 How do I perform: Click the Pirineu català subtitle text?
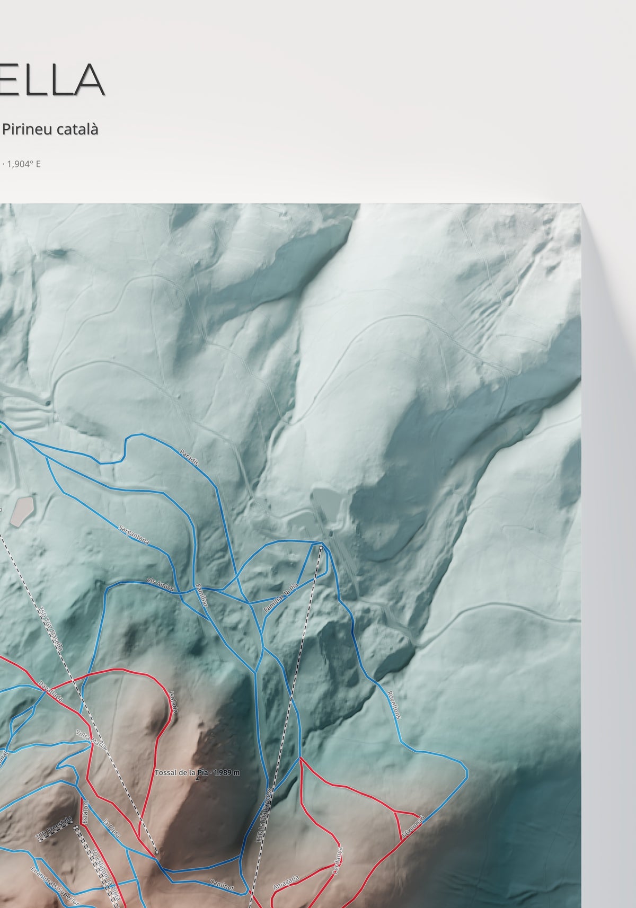point(50,129)
